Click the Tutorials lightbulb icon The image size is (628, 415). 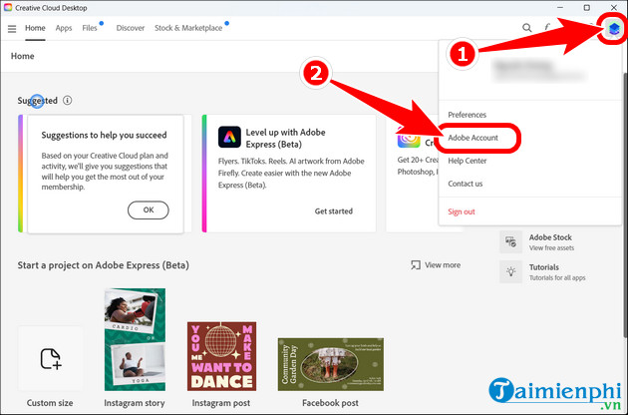click(x=510, y=272)
